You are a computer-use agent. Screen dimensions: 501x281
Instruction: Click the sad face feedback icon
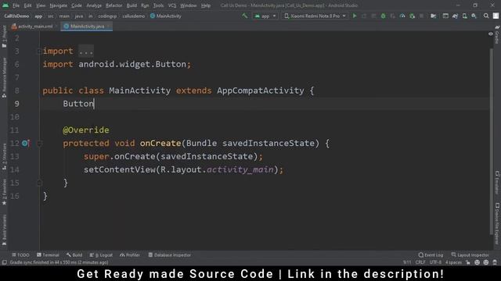click(486, 262)
